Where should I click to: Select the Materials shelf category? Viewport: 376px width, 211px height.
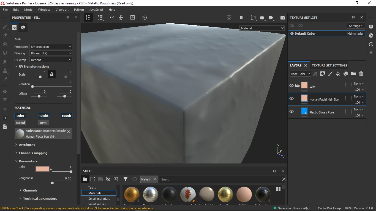[99, 193]
